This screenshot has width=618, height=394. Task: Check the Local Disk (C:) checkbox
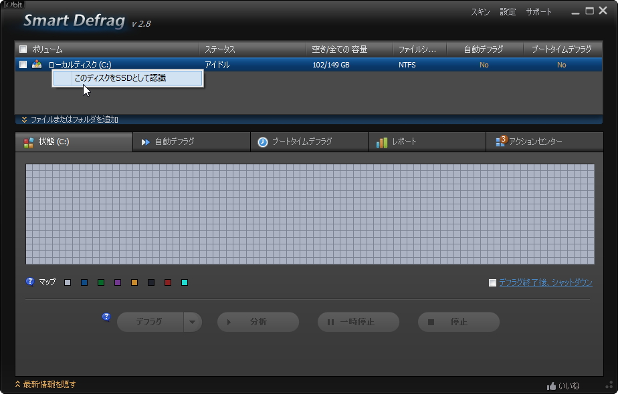tap(23, 65)
